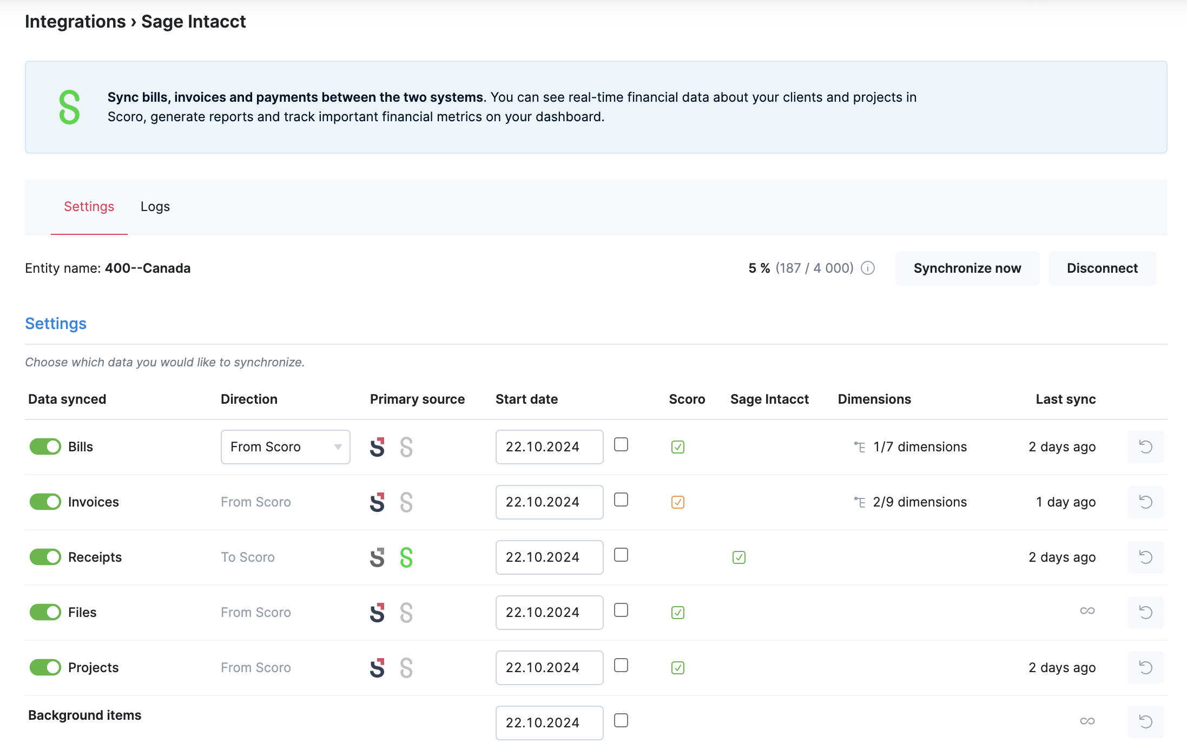Tick the checkbox beside Receipts start date
1187x749 pixels.
(x=621, y=555)
